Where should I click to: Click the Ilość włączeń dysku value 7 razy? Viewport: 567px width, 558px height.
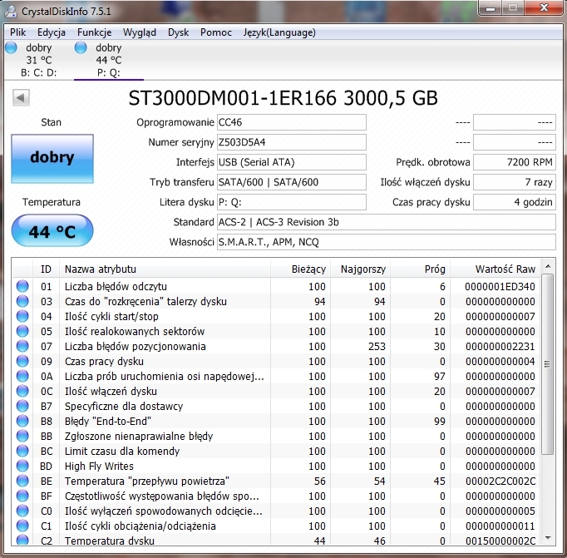pyautogui.click(x=515, y=182)
